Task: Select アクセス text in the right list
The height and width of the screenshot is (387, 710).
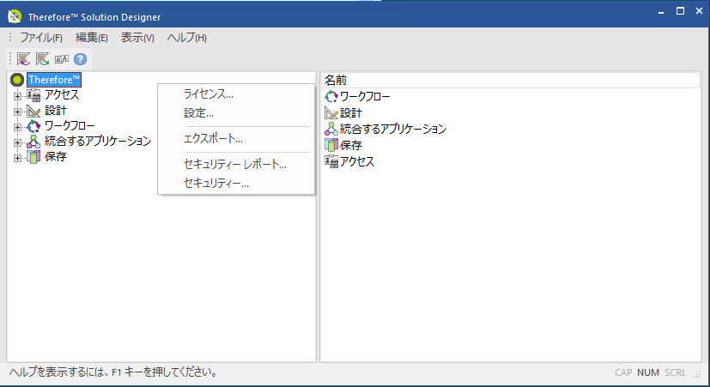Action: tap(357, 161)
